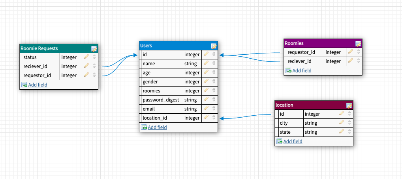402x179 pixels.
Task: Click reorder arrows on the name row
Action: point(214,63)
